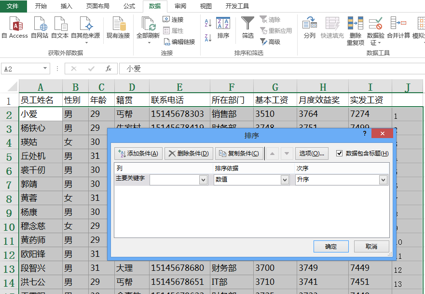Screen dimensions: 425x294
Task: Click 删除条件 delete level button
Action: (189, 154)
